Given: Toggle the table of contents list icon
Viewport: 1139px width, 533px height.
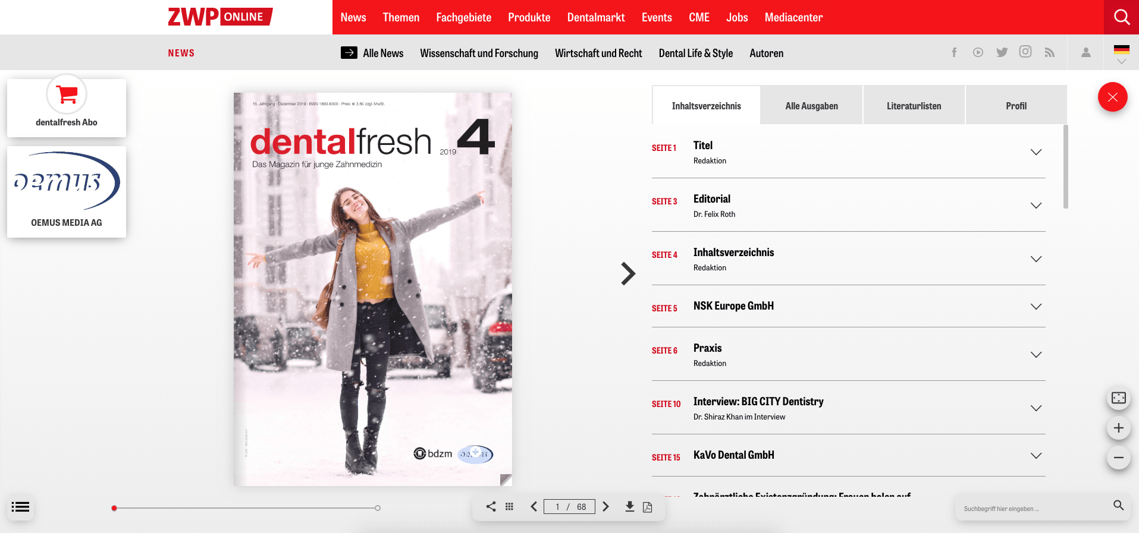Looking at the screenshot, I should click(20, 507).
